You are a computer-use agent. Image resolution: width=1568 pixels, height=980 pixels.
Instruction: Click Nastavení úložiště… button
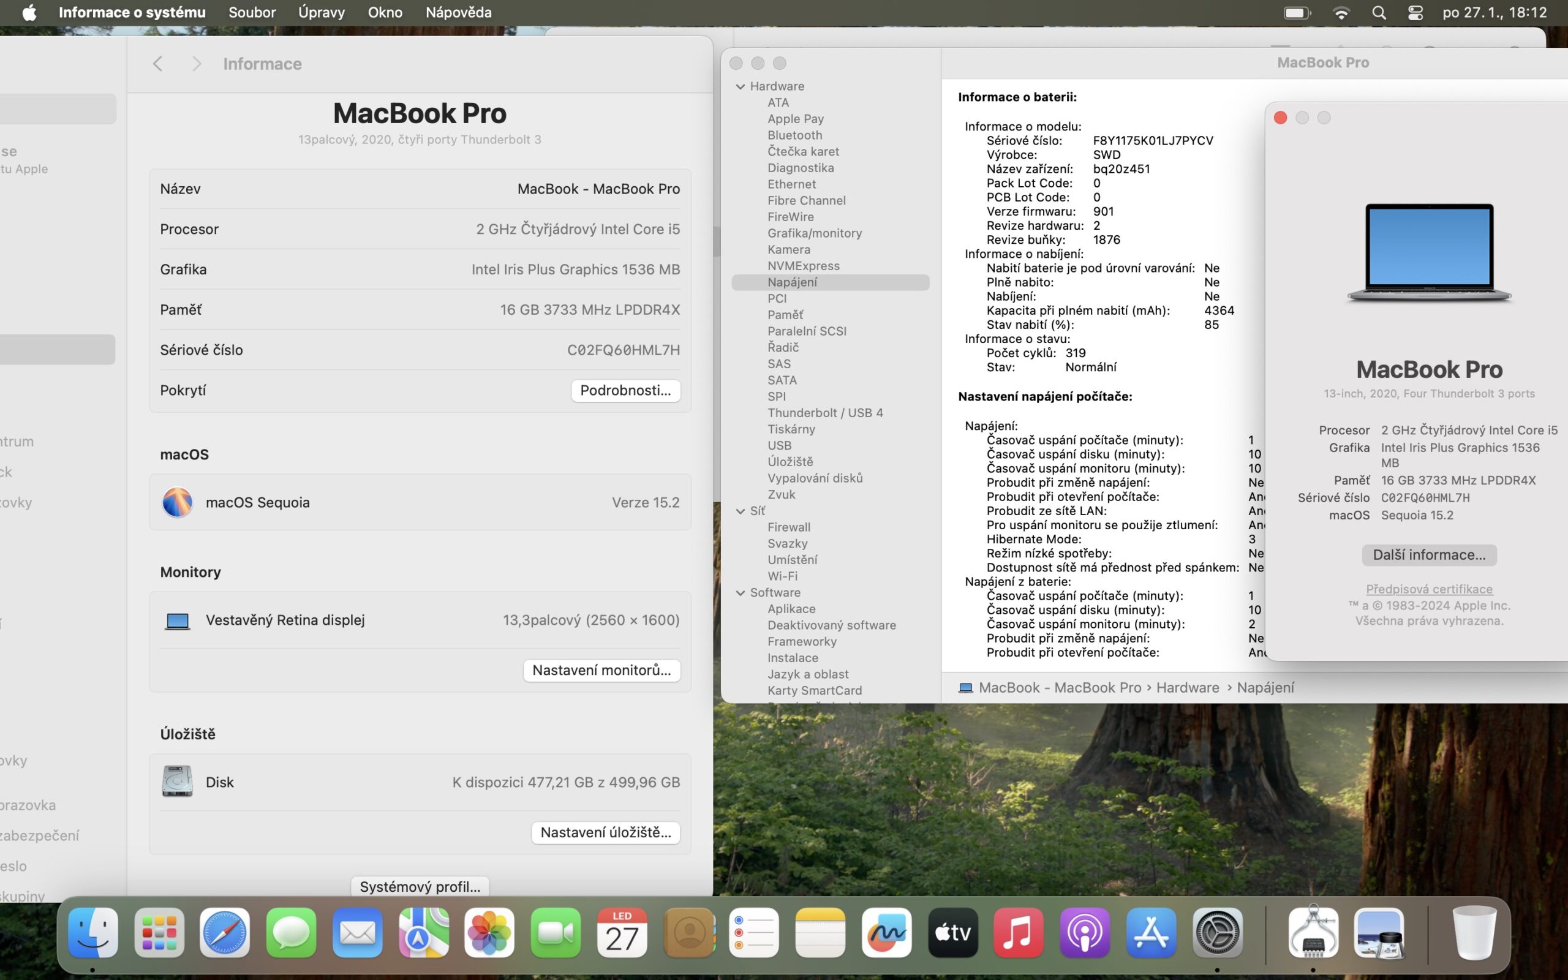[x=605, y=832]
